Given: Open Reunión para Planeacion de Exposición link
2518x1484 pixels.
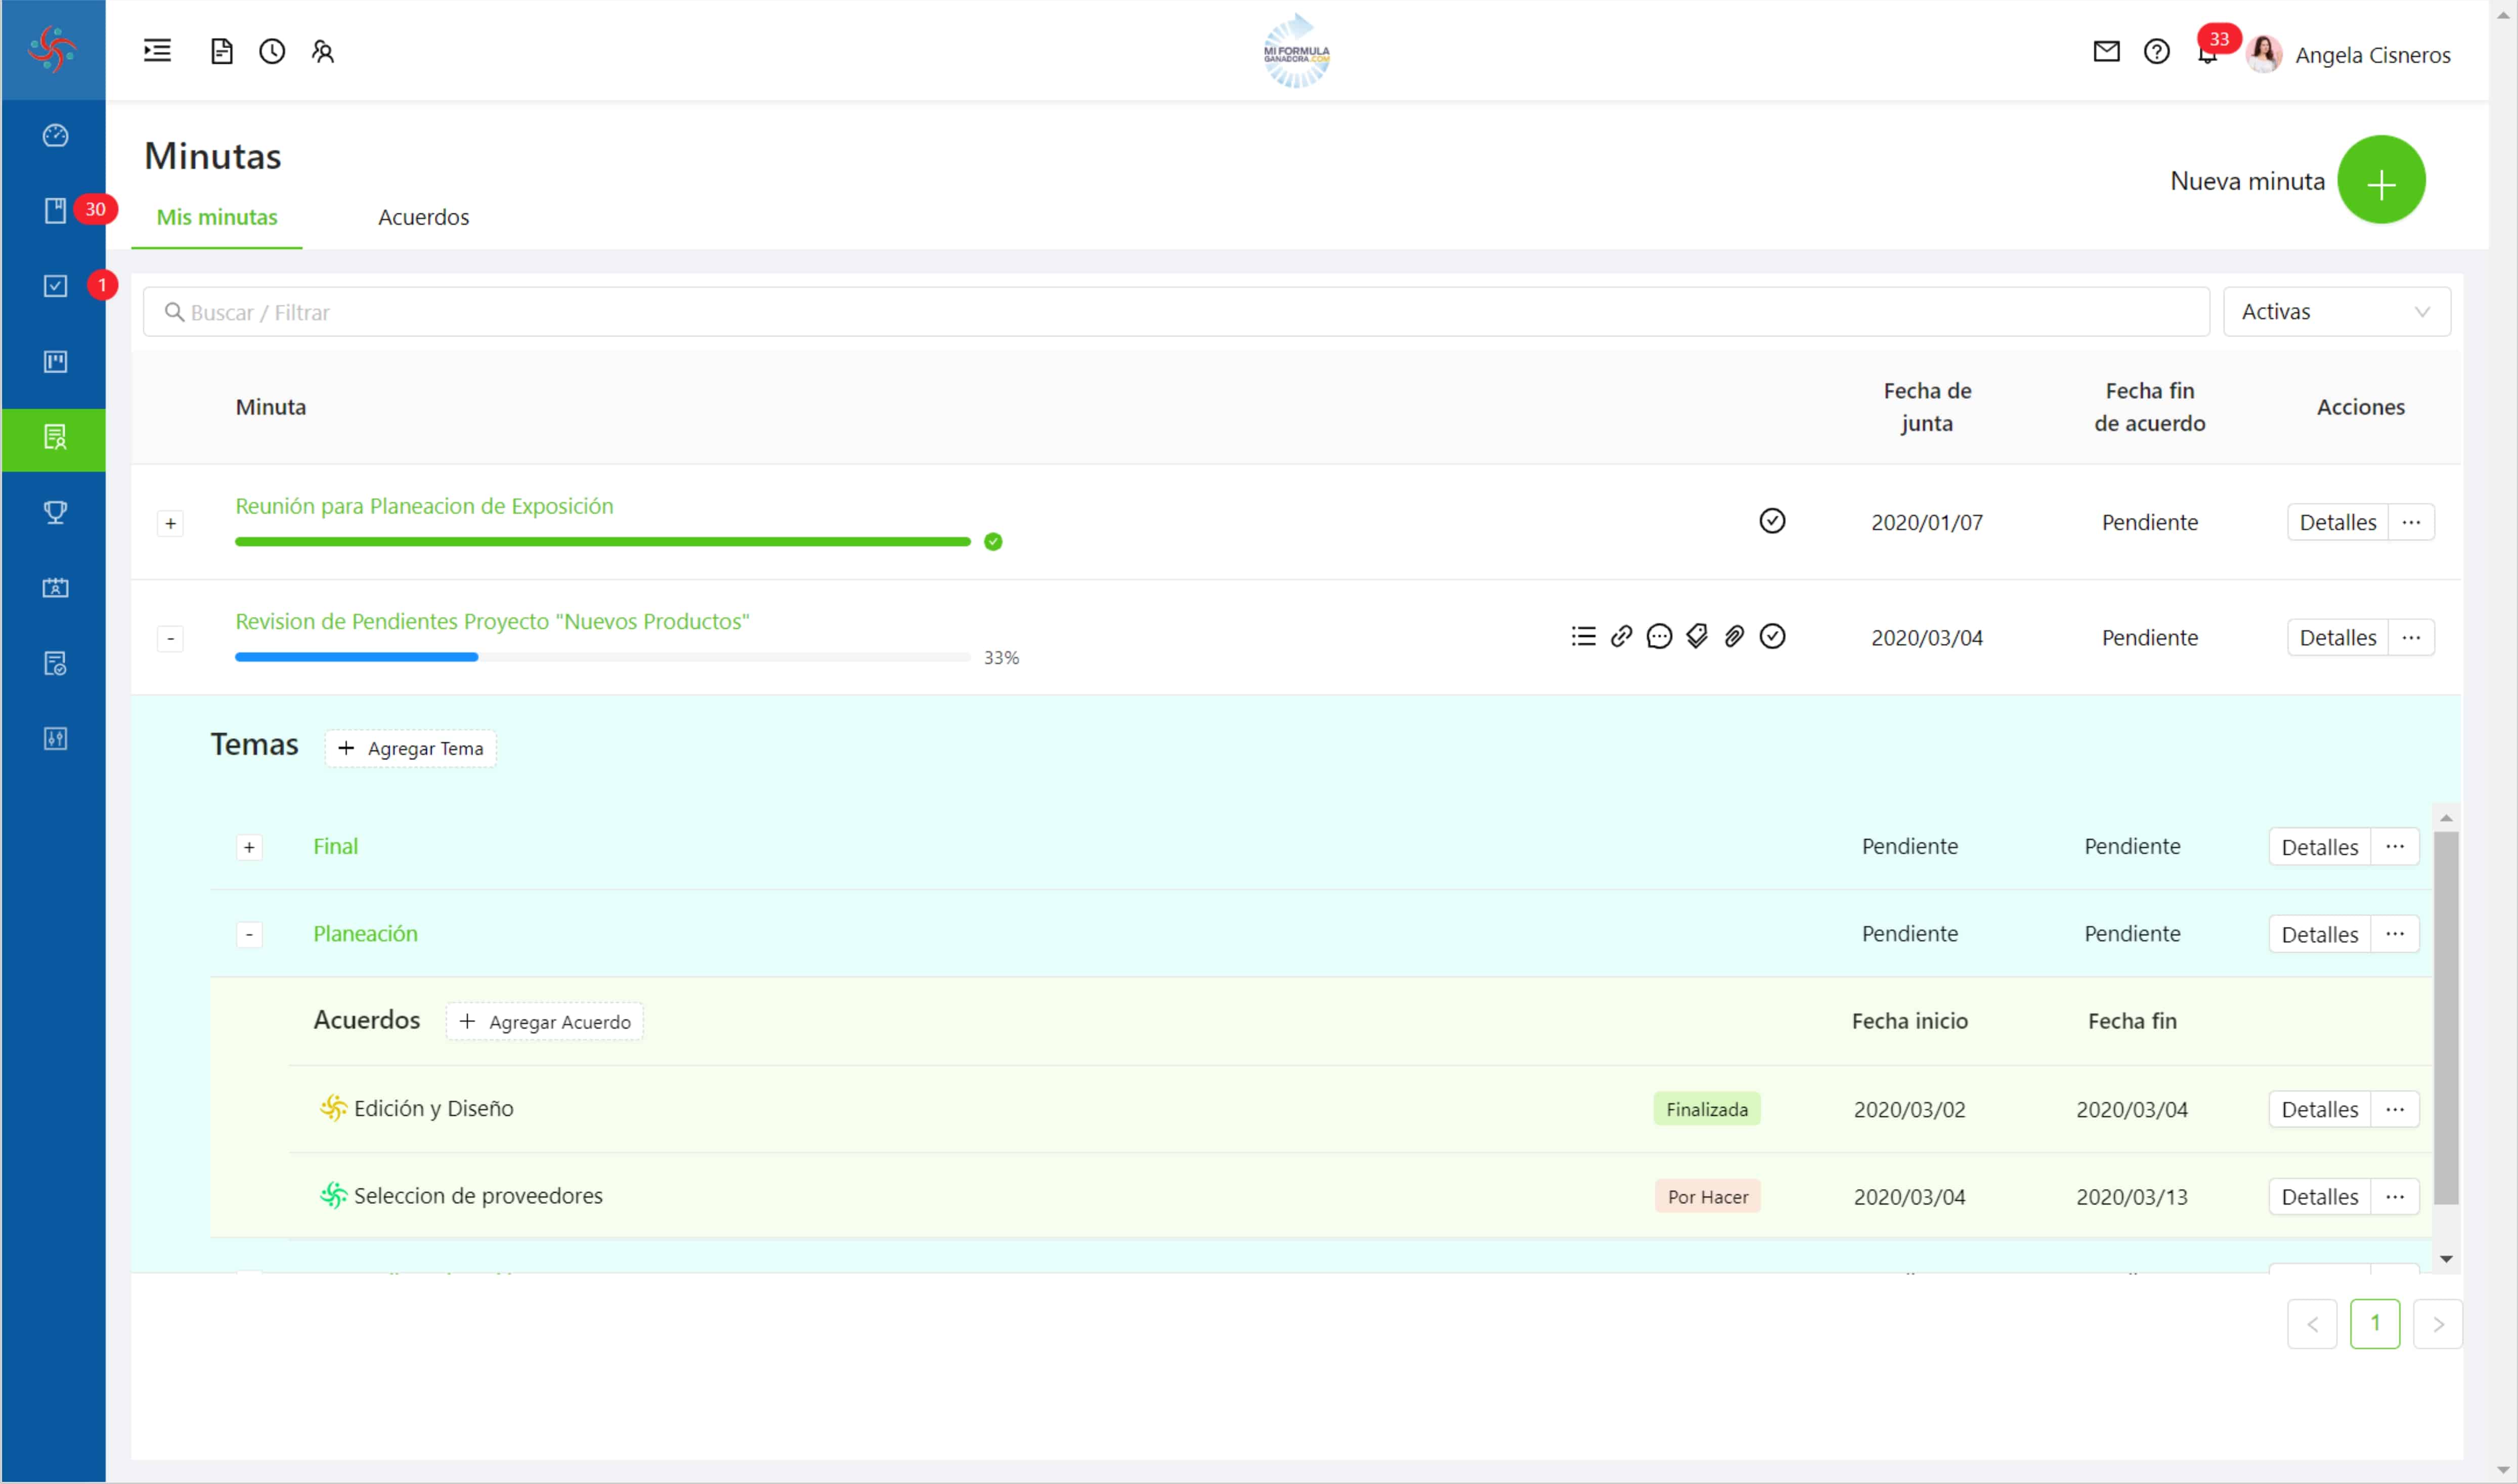Looking at the screenshot, I should click(x=424, y=506).
